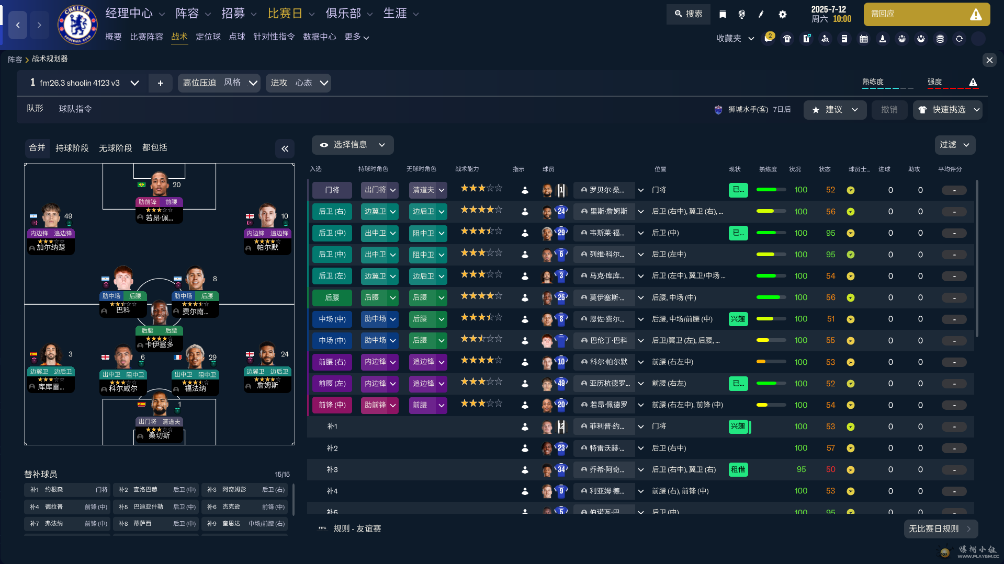This screenshot has width=1004, height=564.
Task: Open the settings gear icon
Action: tap(783, 14)
